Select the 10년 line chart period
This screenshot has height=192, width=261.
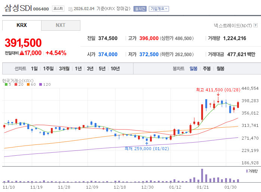[115, 68]
